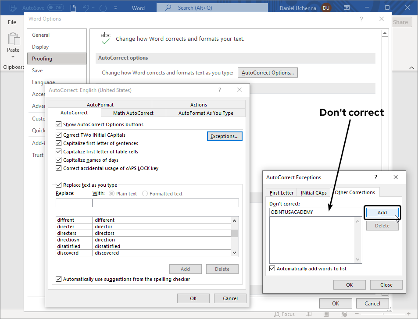Click Add to save the OBINTUSACADEMY exception
This screenshot has width=418, height=319.
point(382,212)
